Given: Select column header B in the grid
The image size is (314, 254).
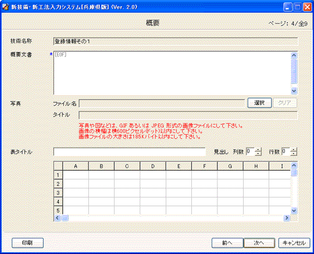Looking at the screenshot, I should coord(101,166).
